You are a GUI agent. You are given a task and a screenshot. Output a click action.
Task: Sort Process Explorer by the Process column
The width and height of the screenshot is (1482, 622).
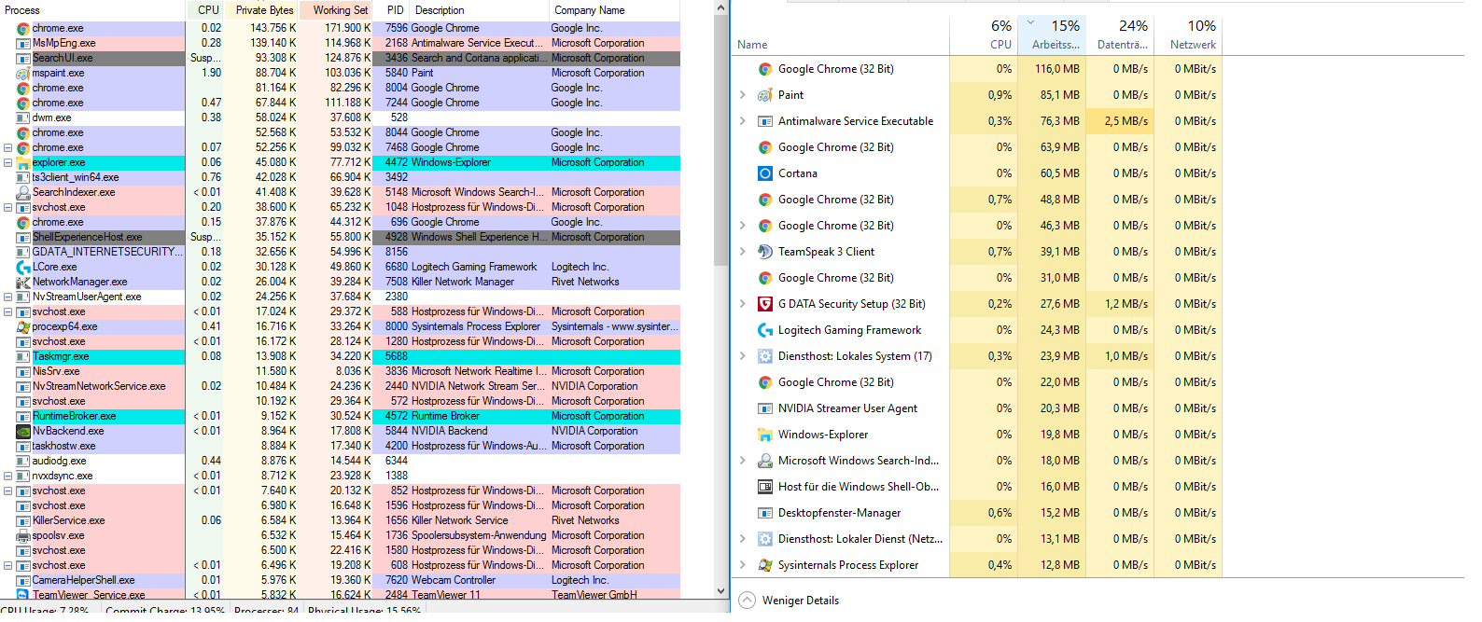click(x=92, y=10)
